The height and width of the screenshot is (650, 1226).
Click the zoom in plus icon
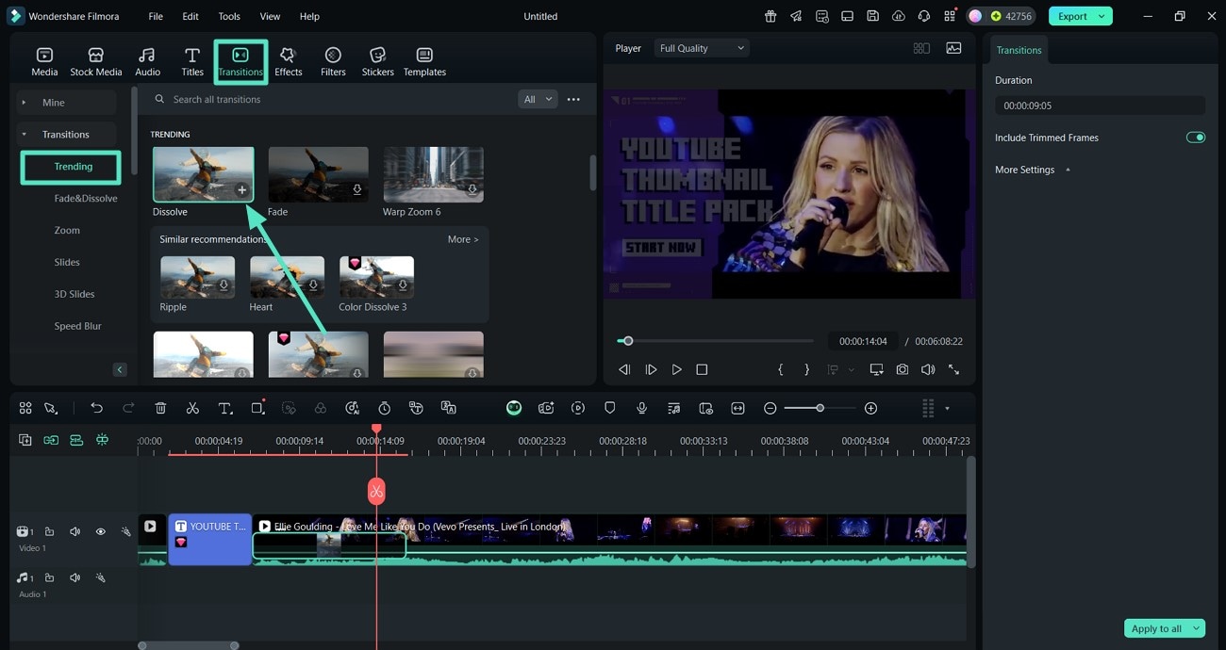click(x=870, y=408)
